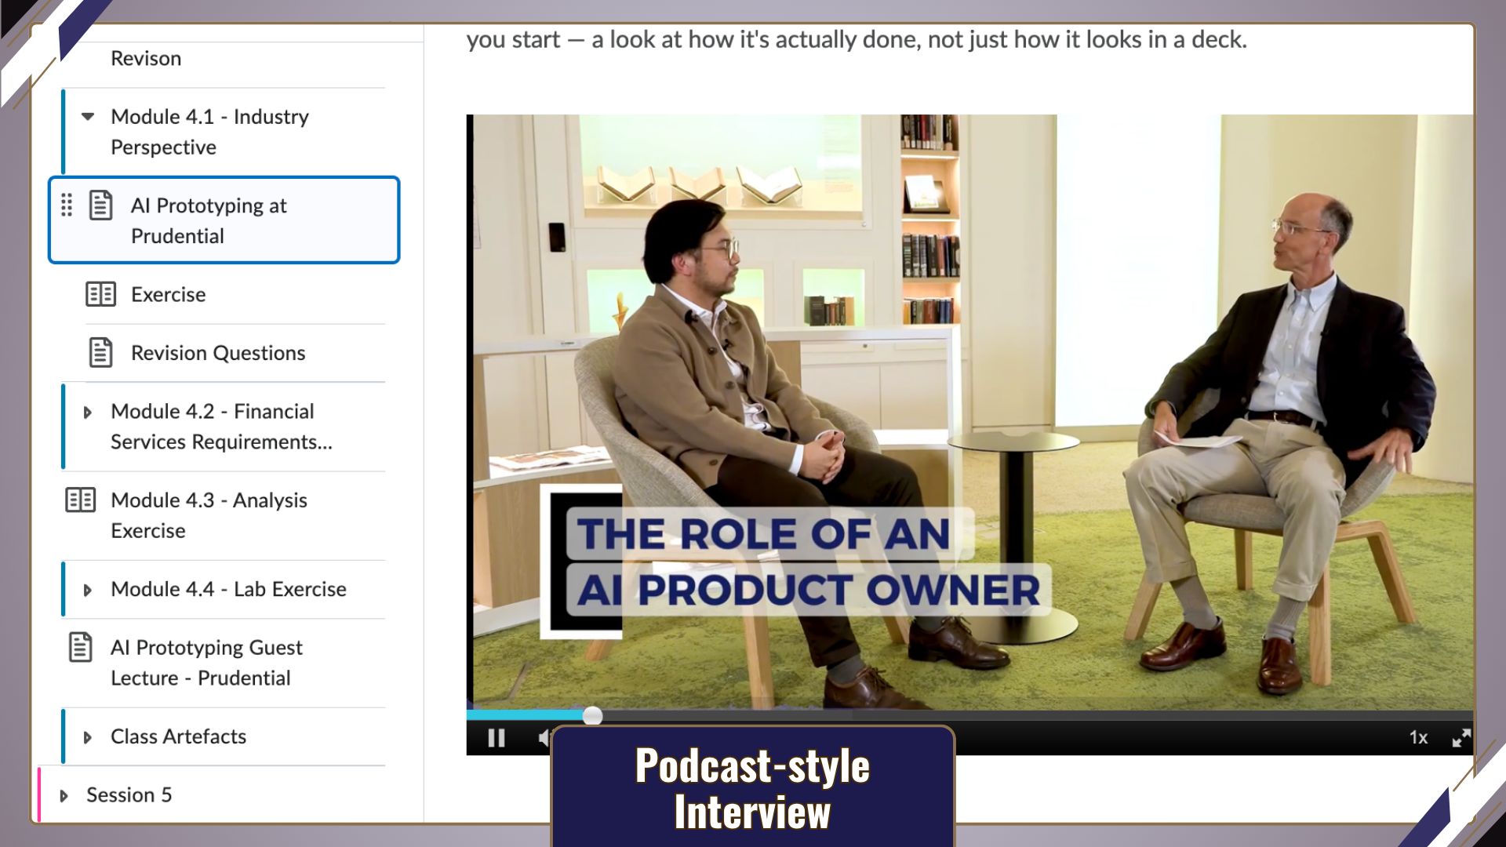Expand Module 4.4 - Lab Exercise arrow

pos(88,590)
